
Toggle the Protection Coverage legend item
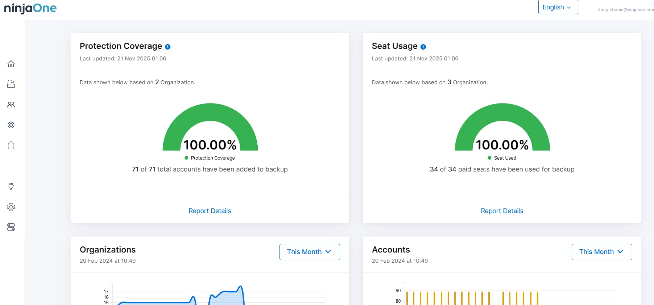[x=210, y=158]
